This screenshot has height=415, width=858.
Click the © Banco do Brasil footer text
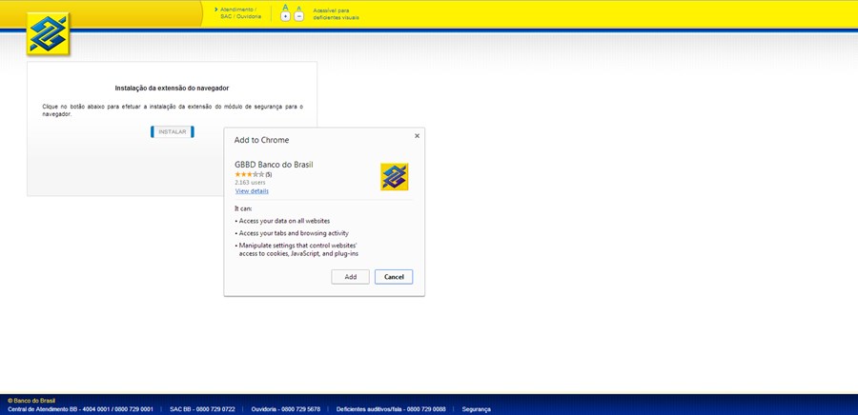point(31,401)
